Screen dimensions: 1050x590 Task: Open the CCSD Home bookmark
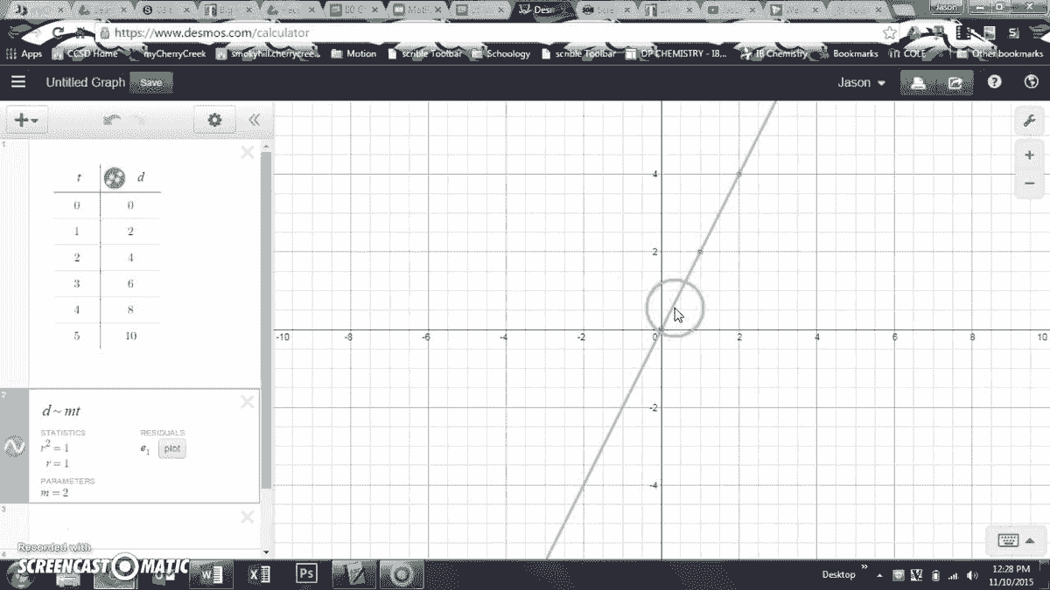pyautogui.click(x=84, y=53)
